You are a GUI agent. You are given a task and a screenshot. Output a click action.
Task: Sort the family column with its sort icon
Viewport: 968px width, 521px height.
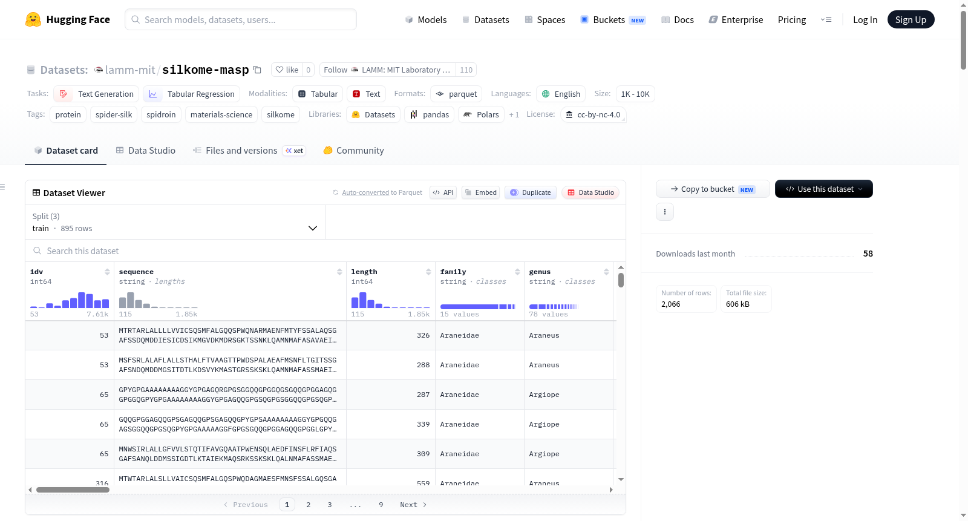coord(517,272)
